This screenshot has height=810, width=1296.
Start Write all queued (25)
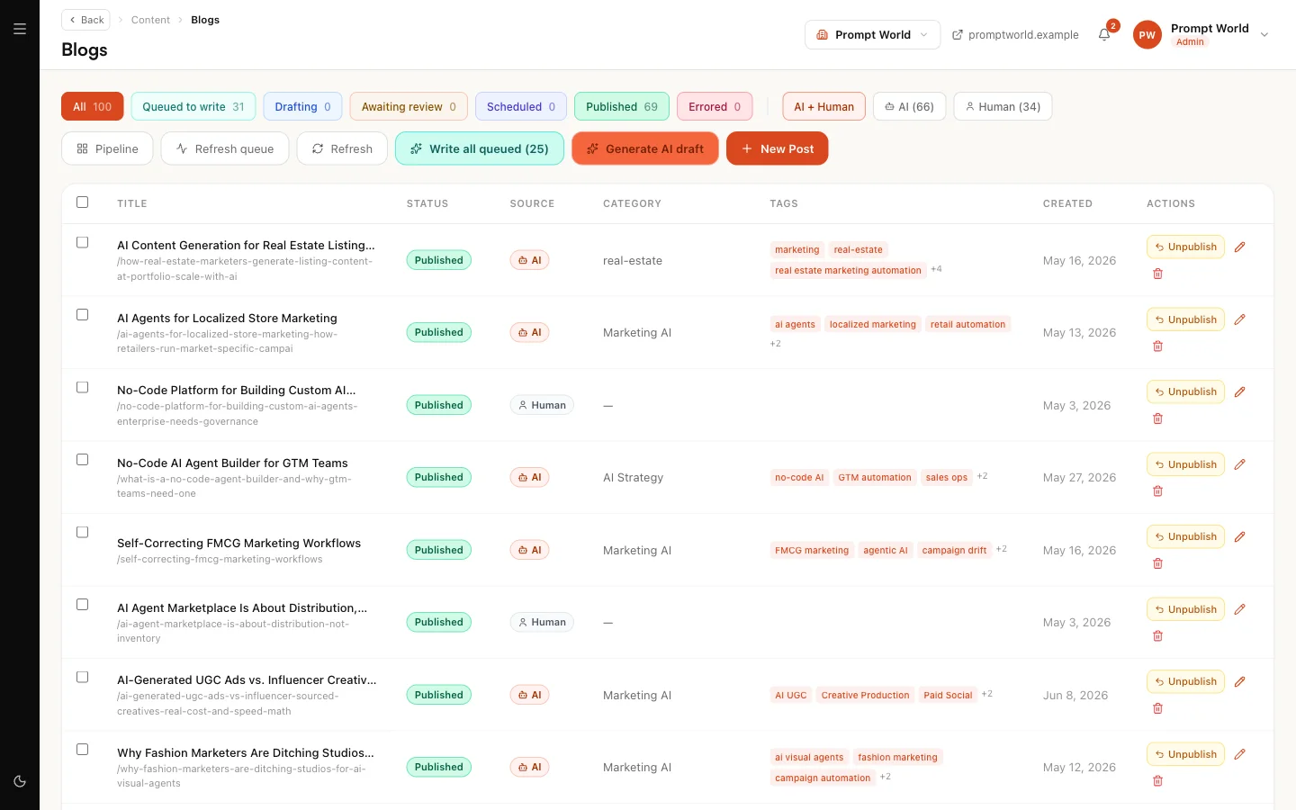(x=480, y=148)
